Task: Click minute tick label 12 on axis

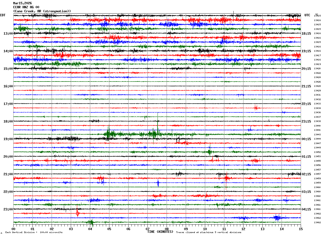Action: click(243, 229)
